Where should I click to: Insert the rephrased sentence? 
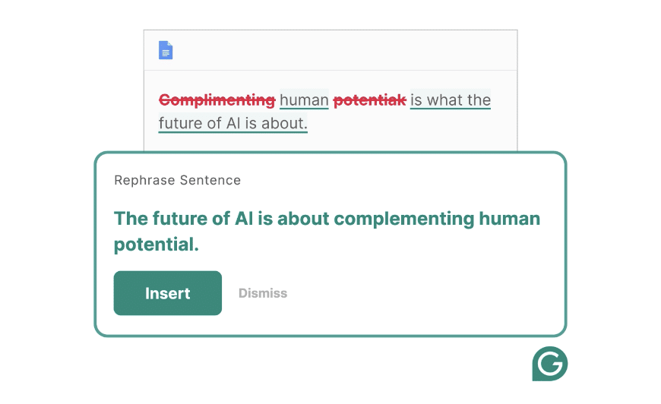point(168,293)
